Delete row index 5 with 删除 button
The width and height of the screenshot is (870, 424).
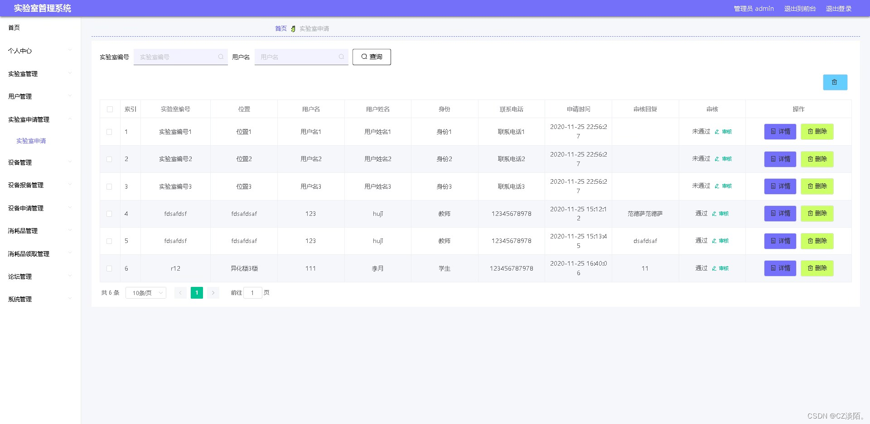(x=817, y=241)
